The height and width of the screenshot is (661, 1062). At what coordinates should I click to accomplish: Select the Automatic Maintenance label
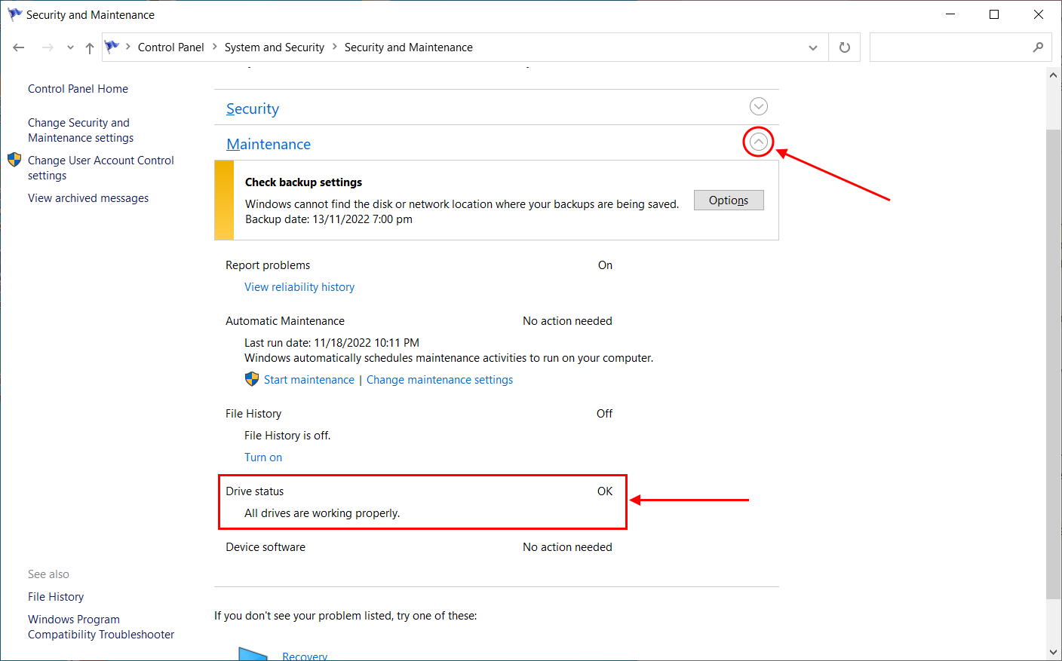pos(285,321)
